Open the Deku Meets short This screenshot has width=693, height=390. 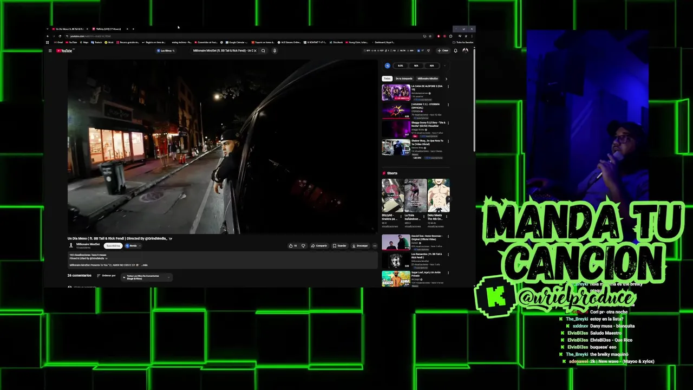click(439, 196)
